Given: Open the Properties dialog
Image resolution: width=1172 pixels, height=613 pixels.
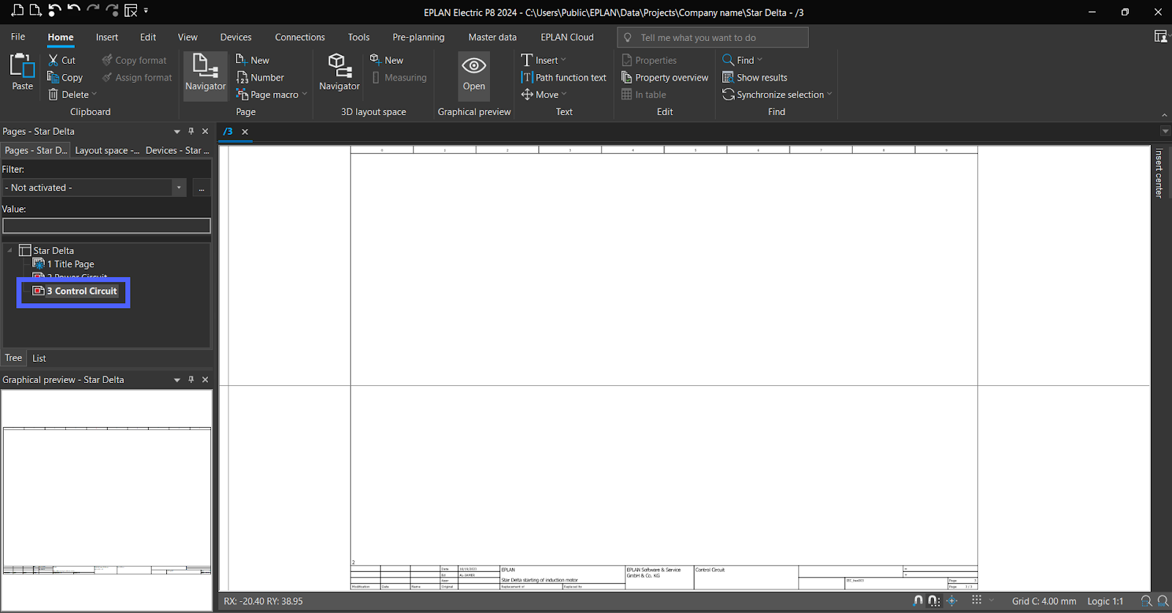Looking at the screenshot, I should pos(649,60).
